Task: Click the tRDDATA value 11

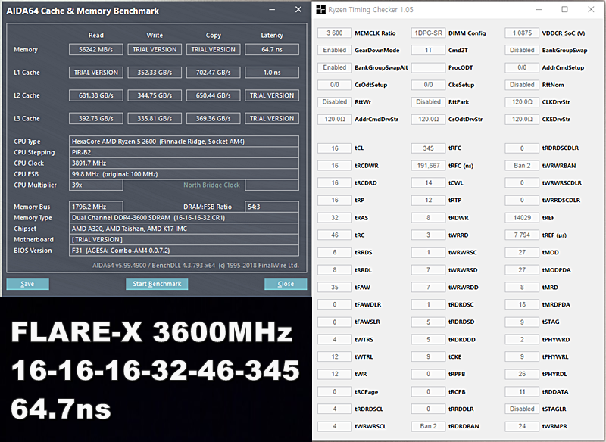Action: point(522,391)
